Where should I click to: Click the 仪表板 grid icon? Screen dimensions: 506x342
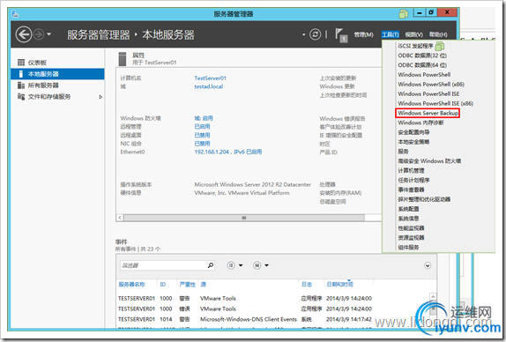[x=21, y=63]
